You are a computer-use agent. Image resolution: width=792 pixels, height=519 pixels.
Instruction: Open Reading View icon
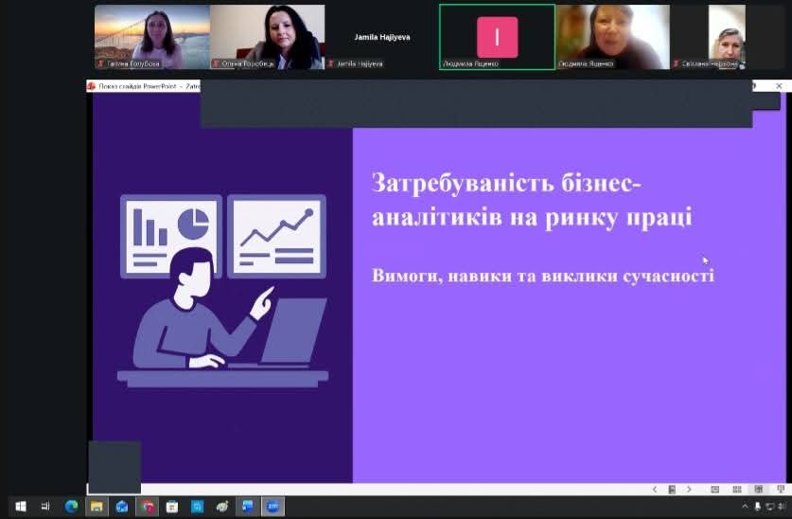[x=758, y=490]
